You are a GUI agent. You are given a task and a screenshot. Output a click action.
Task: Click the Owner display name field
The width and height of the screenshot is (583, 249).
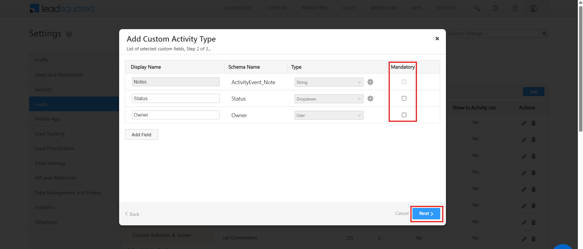coord(176,115)
